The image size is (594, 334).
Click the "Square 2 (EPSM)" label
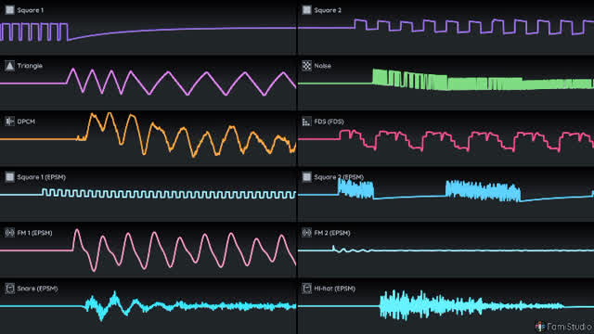[339, 177]
